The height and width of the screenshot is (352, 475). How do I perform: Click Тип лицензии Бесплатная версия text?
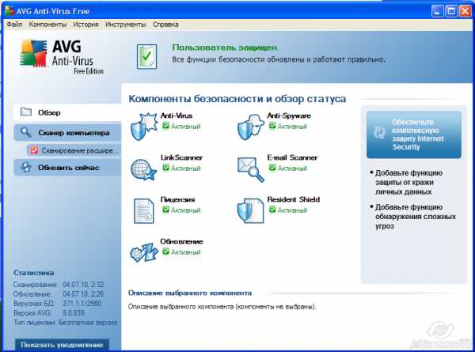(65, 323)
